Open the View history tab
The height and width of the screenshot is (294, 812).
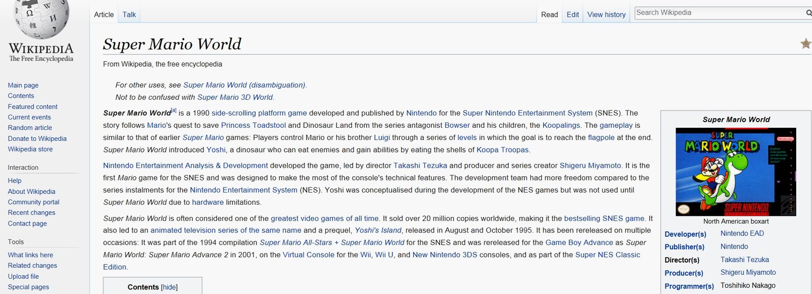pos(606,15)
